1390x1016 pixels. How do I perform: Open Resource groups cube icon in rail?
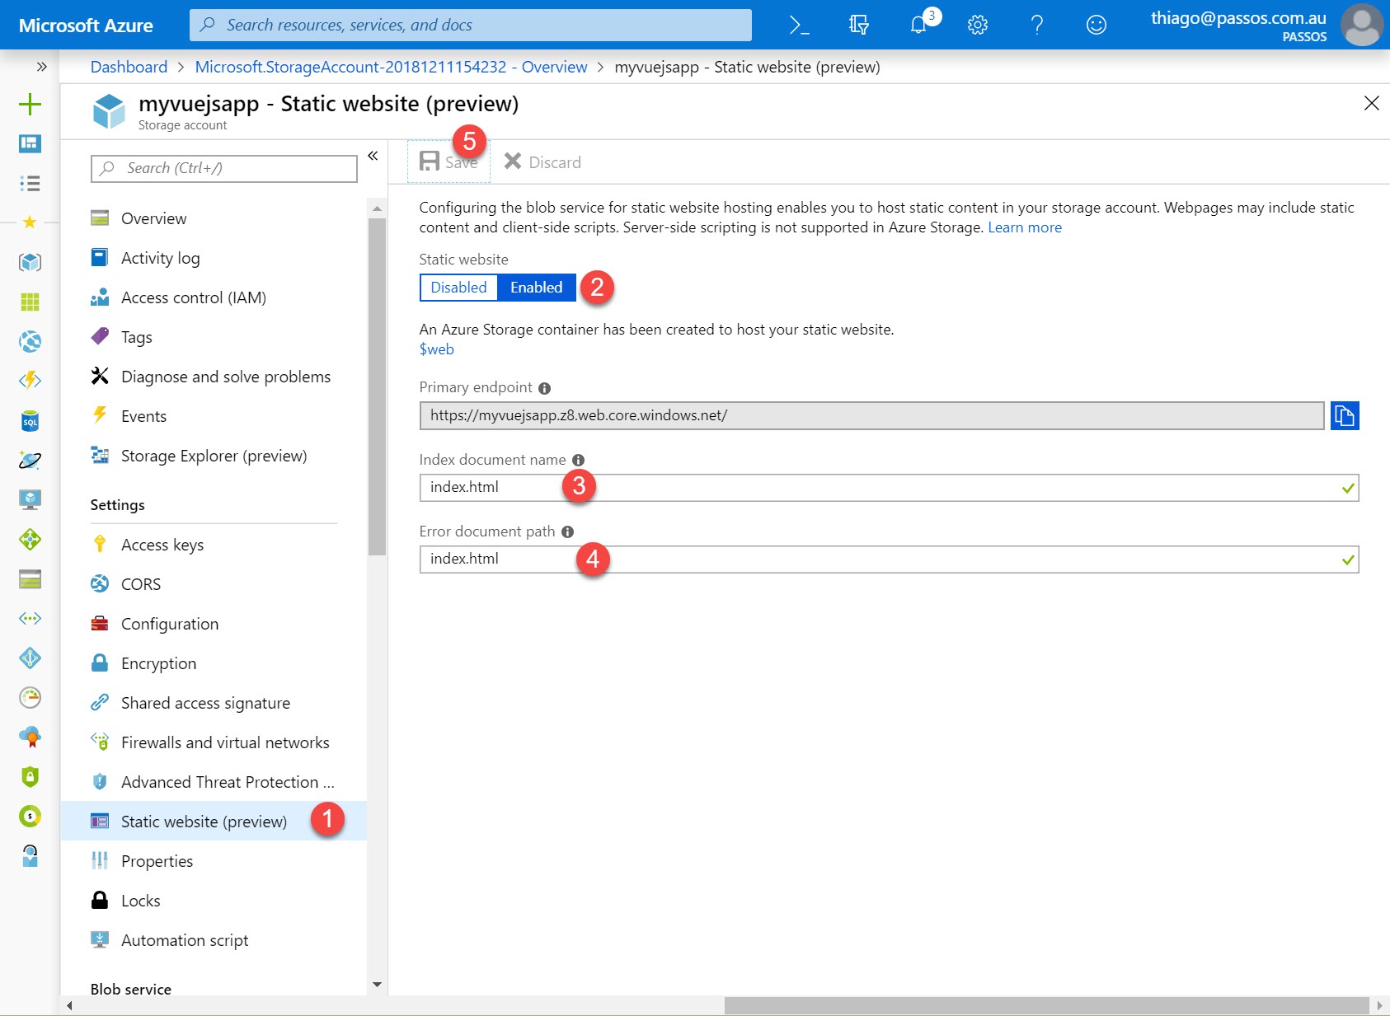click(30, 262)
